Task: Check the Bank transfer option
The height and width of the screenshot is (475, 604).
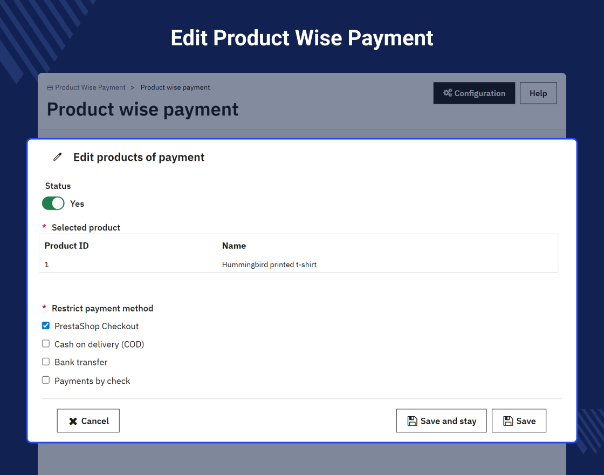Action: click(46, 362)
